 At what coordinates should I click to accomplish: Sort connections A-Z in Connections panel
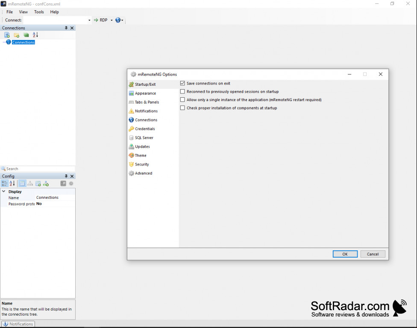click(x=35, y=35)
